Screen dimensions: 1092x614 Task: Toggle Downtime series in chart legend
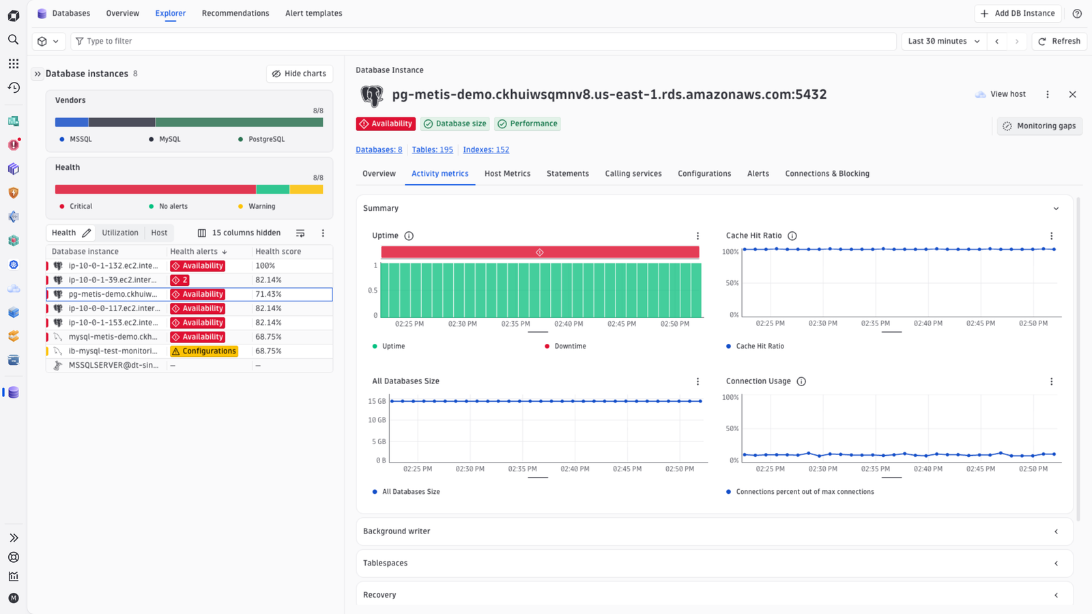coord(565,347)
